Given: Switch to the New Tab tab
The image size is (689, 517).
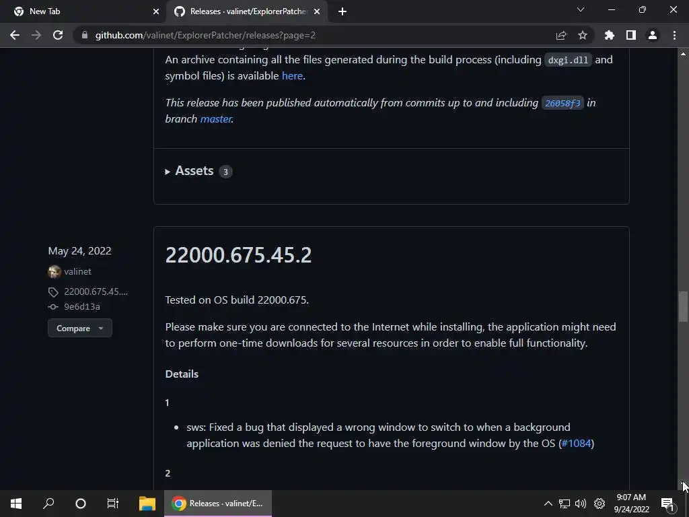Looking at the screenshot, I should tap(82, 11).
